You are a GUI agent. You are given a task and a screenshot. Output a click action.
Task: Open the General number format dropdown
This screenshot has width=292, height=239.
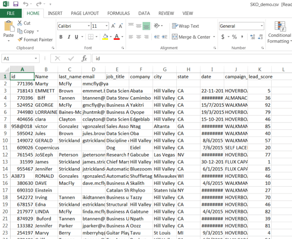[x=262, y=26]
